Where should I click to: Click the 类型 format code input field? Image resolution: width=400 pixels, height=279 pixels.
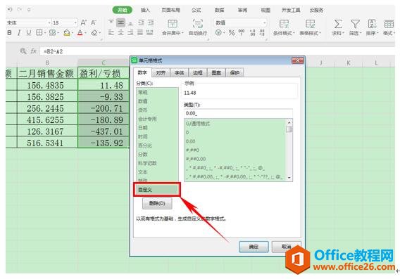[x=238, y=113]
